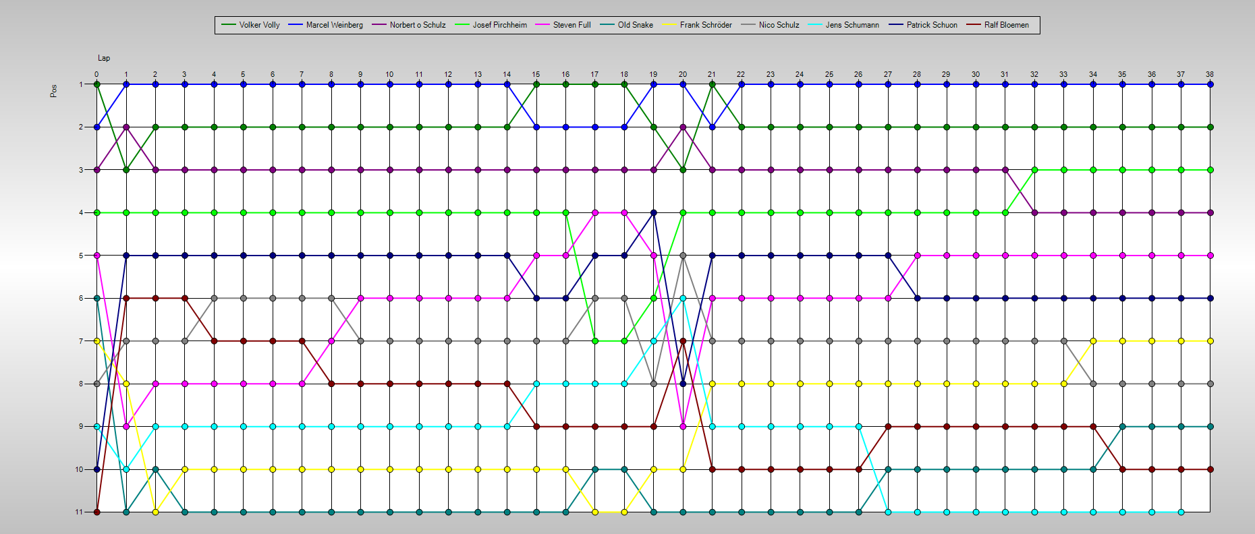Select cyan marker at lap 1, position 10
The height and width of the screenshot is (534, 1255).
126,469
